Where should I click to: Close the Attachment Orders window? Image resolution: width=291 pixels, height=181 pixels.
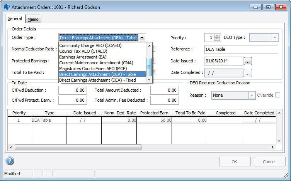tap(281, 7)
